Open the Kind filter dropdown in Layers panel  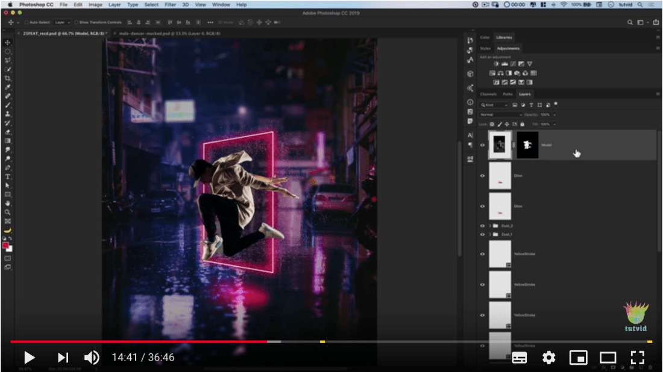tap(494, 105)
